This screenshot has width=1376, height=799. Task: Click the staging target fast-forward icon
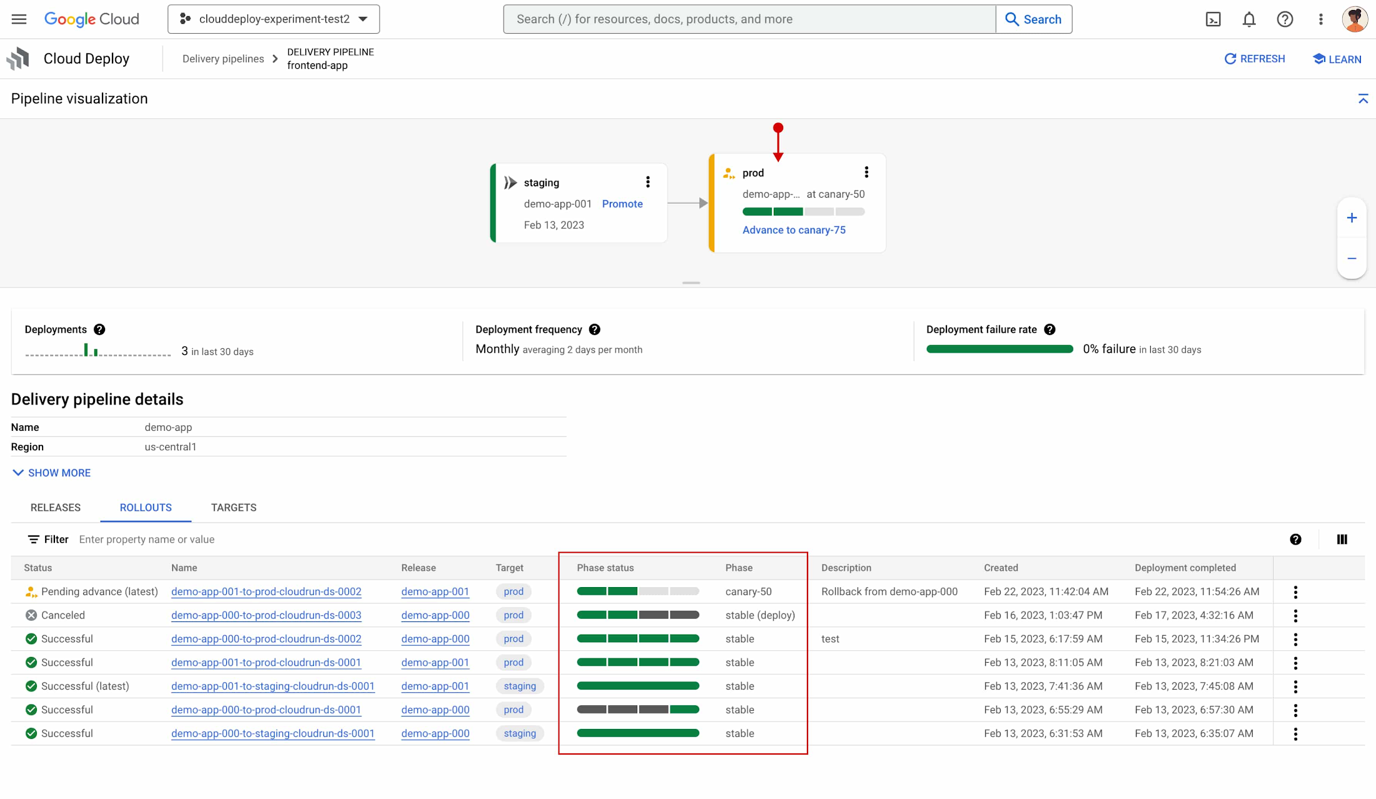tap(510, 183)
